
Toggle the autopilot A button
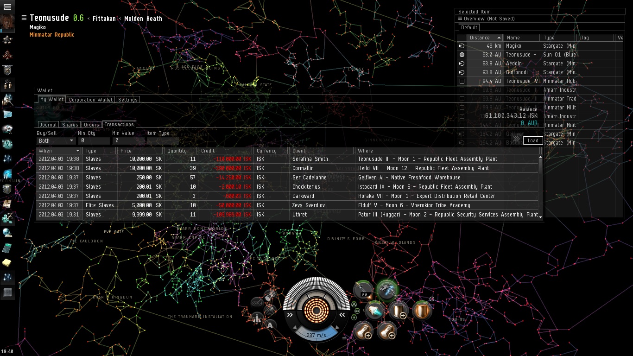pos(270,325)
